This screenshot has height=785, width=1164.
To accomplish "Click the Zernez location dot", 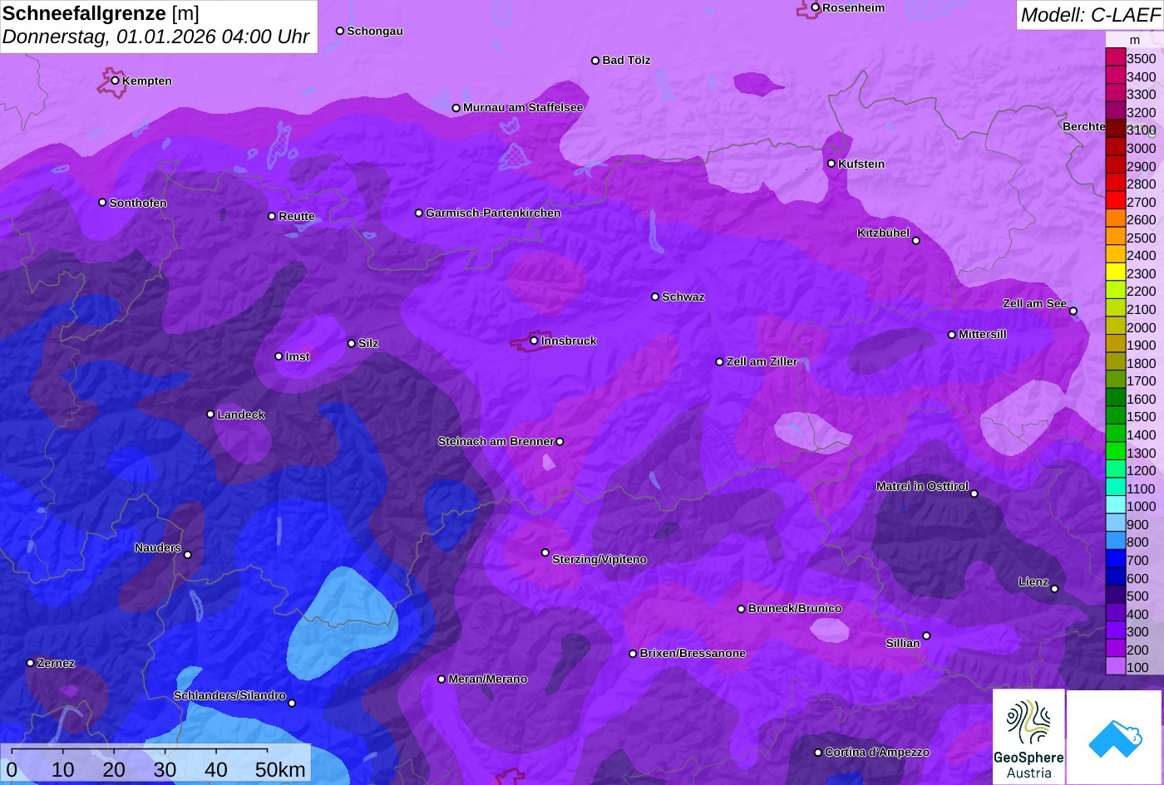I will coord(31,663).
